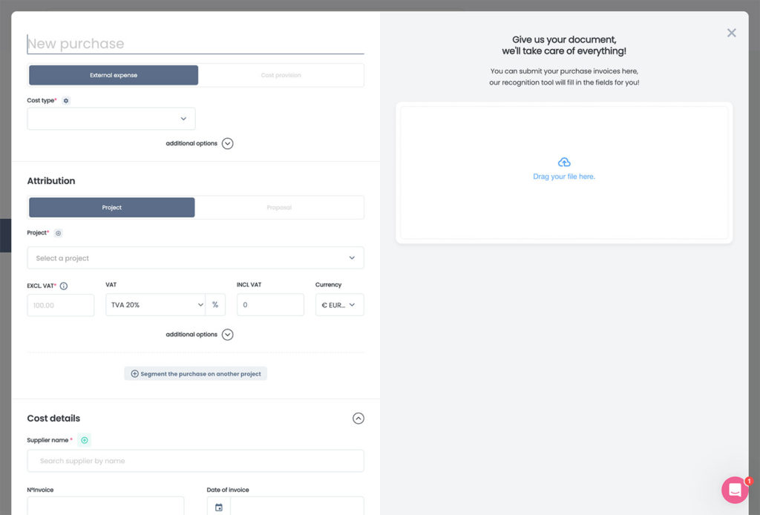Click Segment the purchase on another project
Image resolution: width=760 pixels, height=515 pixels.
click(195, 373)
